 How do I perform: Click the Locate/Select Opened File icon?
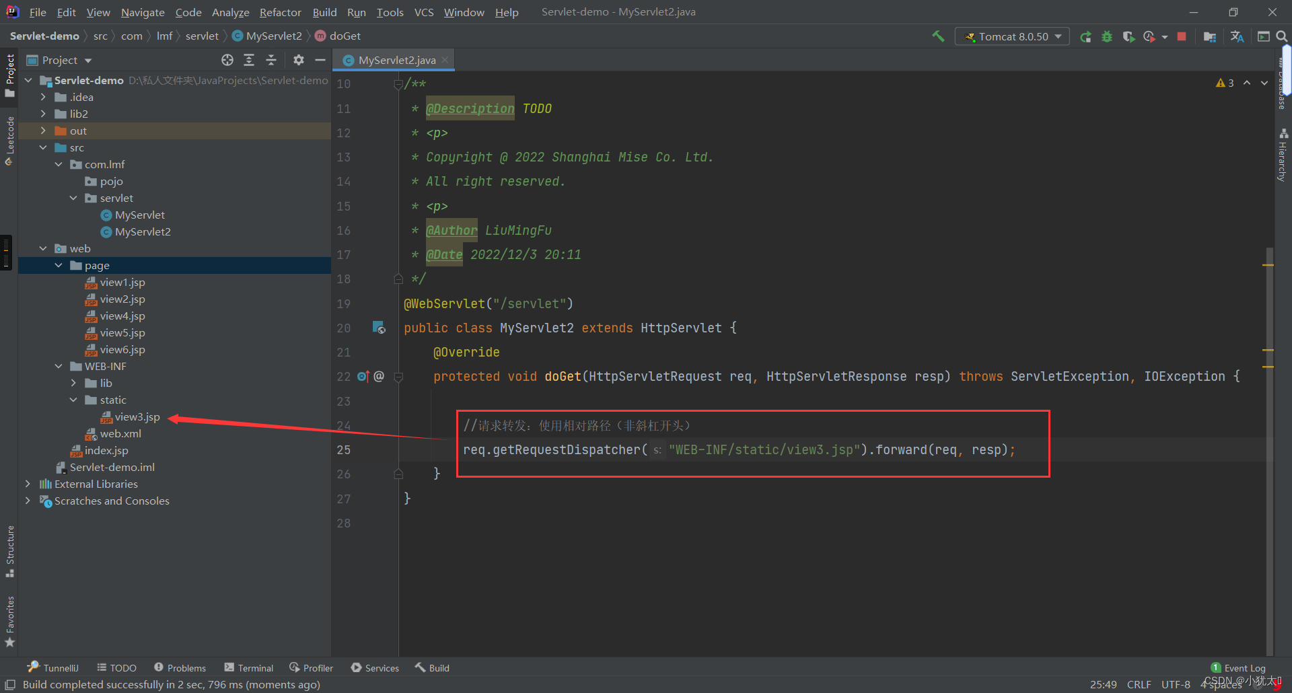pyautogui.click(x=227, y=60)
